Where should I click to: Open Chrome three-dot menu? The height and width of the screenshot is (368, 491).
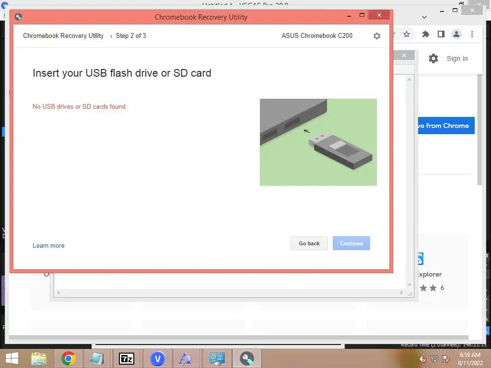point(472,34)
